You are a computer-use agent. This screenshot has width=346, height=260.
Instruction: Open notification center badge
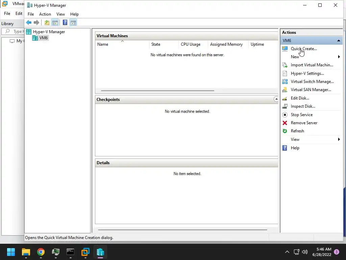[x=337, y=252]
